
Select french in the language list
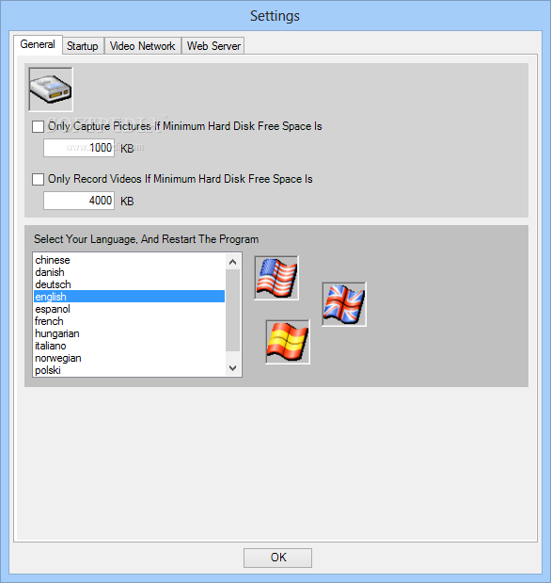pyautogui.click(x=129, y=321)
